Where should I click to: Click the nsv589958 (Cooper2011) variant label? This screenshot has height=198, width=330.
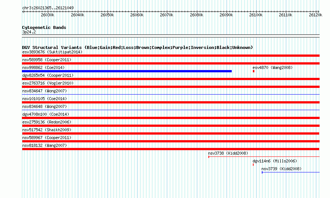[x=47, y=60]
